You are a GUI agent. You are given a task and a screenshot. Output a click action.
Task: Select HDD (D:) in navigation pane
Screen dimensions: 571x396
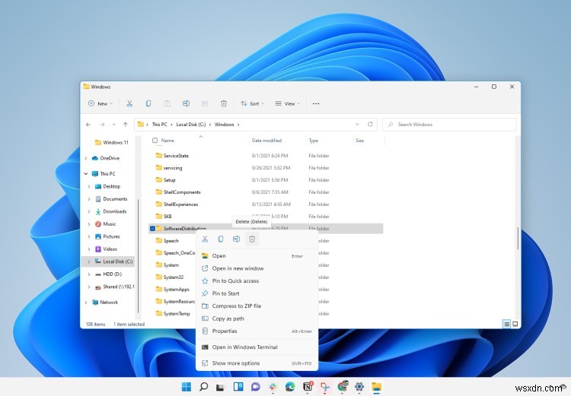tap(110, 274)
